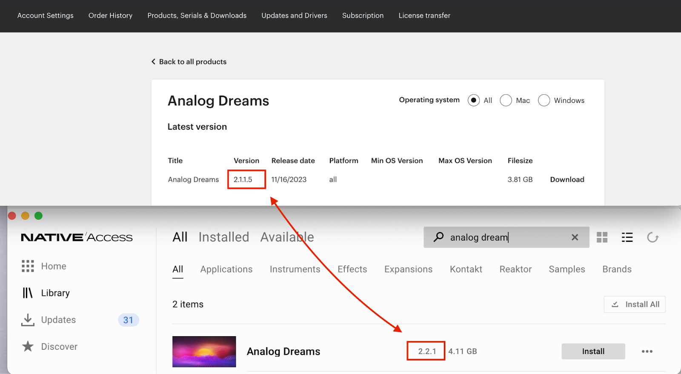Select the Windows operating system radio button
Screen dimensions: 681x374
coord(544,100)
